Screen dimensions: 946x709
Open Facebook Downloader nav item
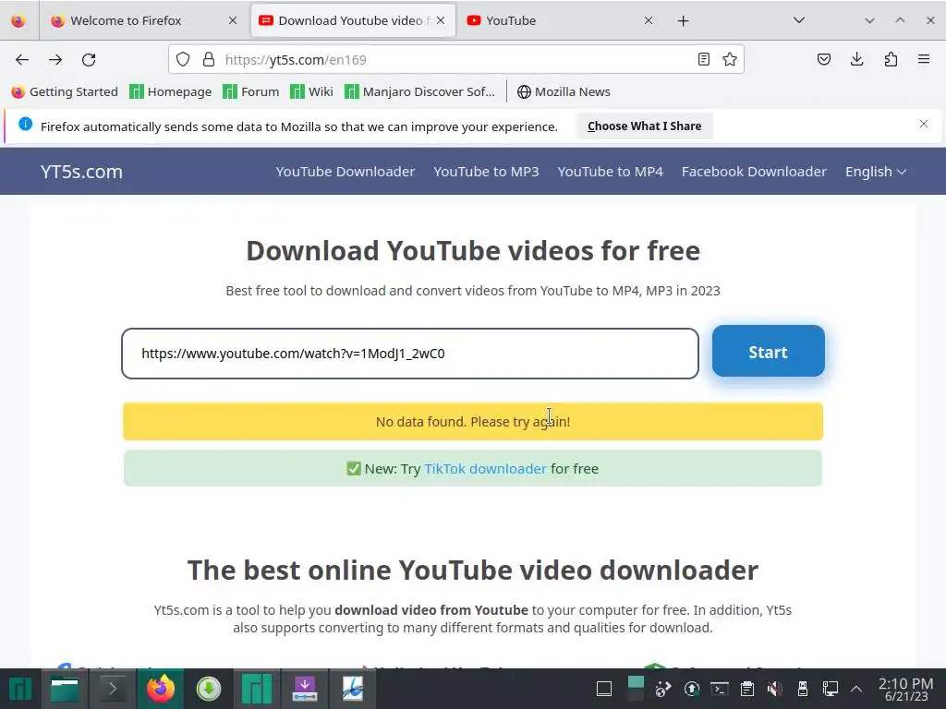pos(754,172)
